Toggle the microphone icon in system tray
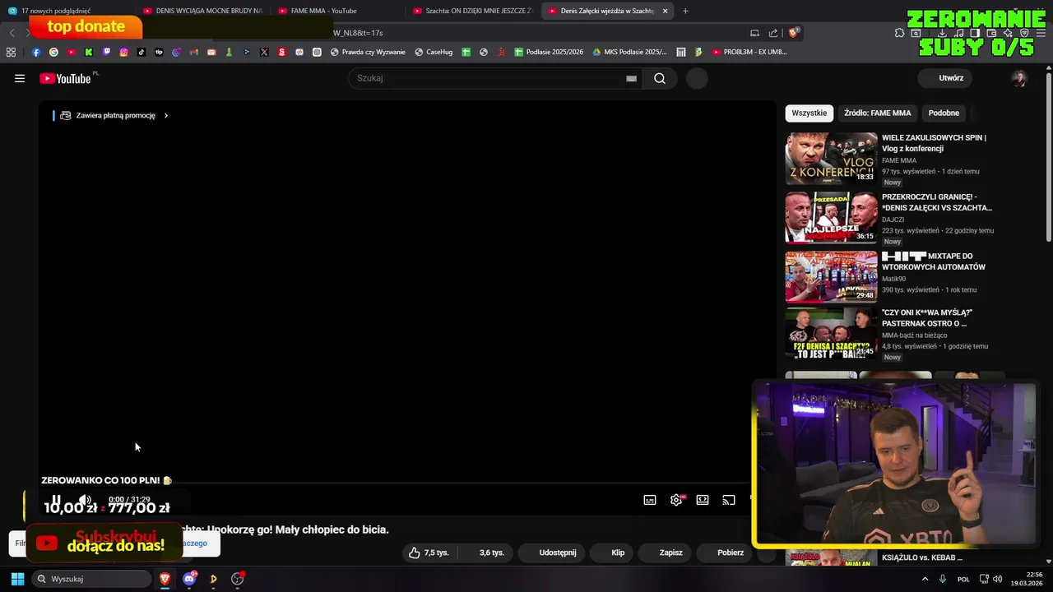 943,579
